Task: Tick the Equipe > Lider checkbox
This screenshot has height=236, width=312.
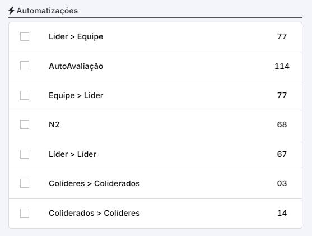Action: [x=25, y=95]
